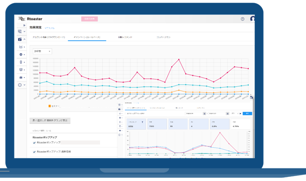Image resolution: width=306 pixels, height=181 pixels.
Task: Collapse the calendar-icon sidebar section
Action: coord(21,40)
